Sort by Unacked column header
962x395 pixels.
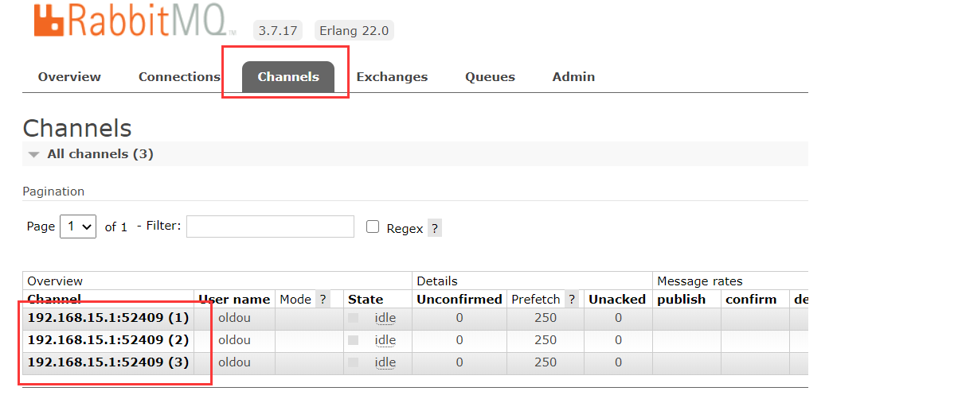pyautogui.click(x=617, y=300)
